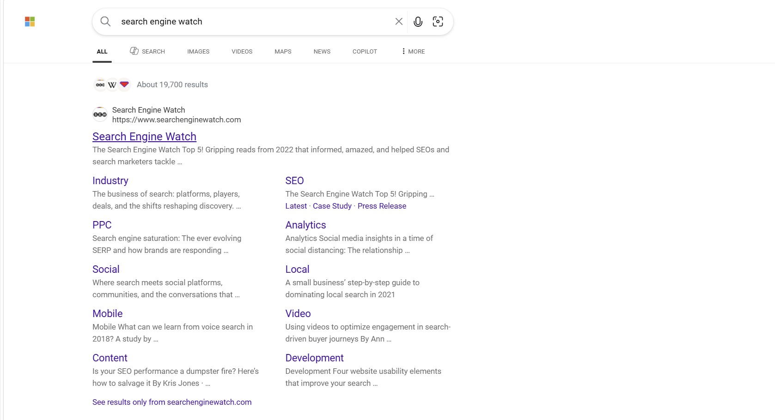Image resolution: width=775 pixels, height=420 pixels.
Task: Click the 'A small business' step-by-step' snippet
Action: coord(352,289)
